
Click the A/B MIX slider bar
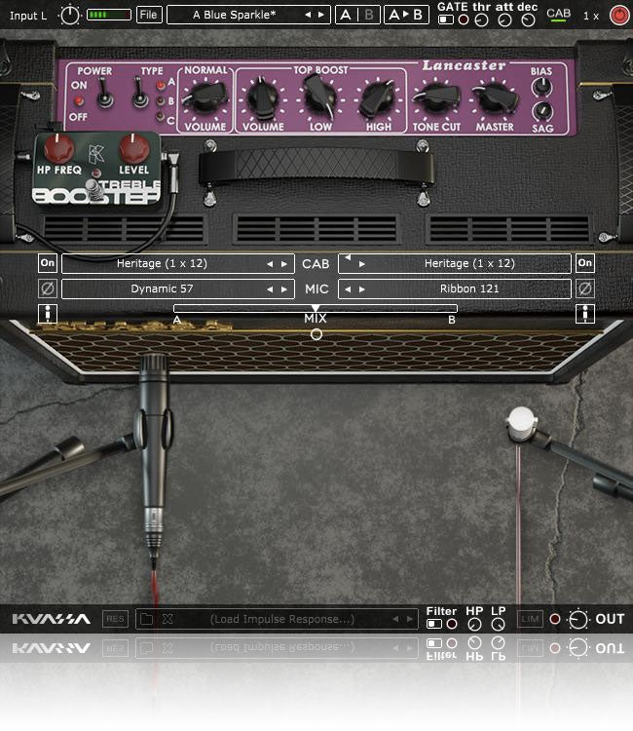316,308
